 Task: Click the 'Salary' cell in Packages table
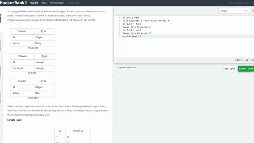click(22, 93)
